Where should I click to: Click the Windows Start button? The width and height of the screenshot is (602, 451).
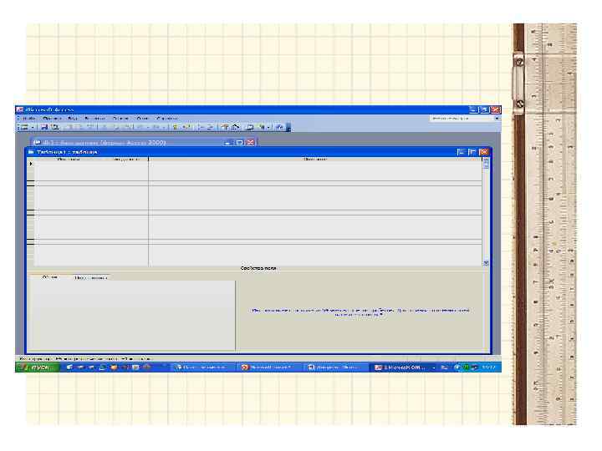coord(38,367)
